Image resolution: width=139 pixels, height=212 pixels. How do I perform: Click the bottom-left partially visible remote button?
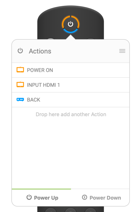pyautogui.click(x=50, y=209)
